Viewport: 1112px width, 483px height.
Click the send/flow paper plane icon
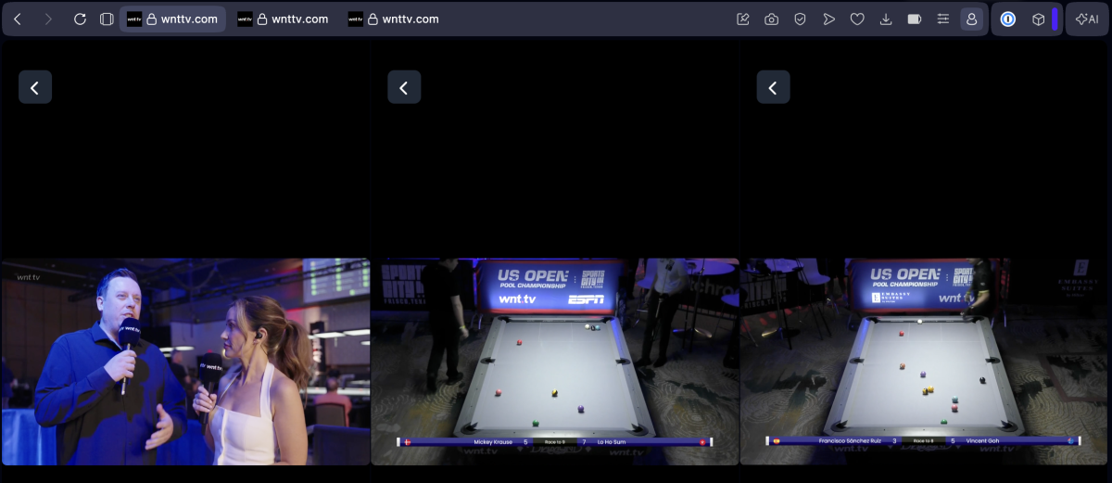click(828, 19)
